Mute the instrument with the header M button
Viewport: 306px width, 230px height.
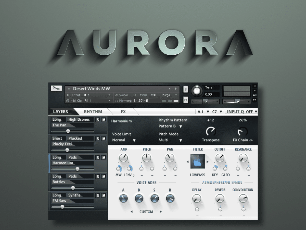(186, 100)
